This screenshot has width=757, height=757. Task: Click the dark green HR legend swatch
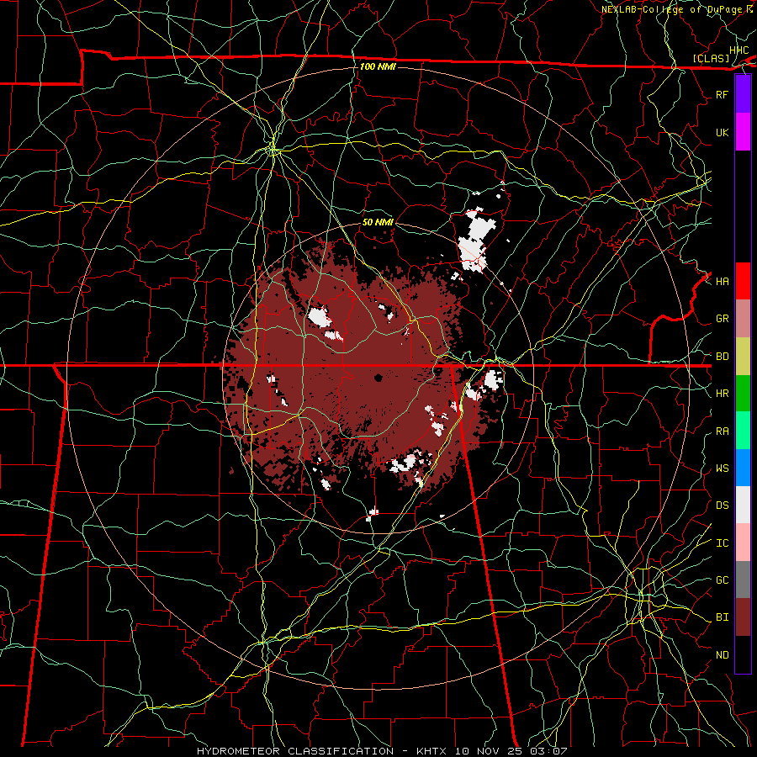pos(743,394)
